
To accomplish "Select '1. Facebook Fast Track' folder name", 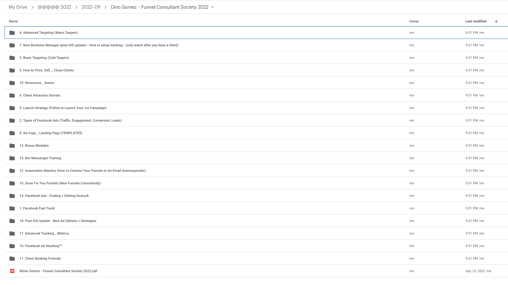I will pos(37,209).
